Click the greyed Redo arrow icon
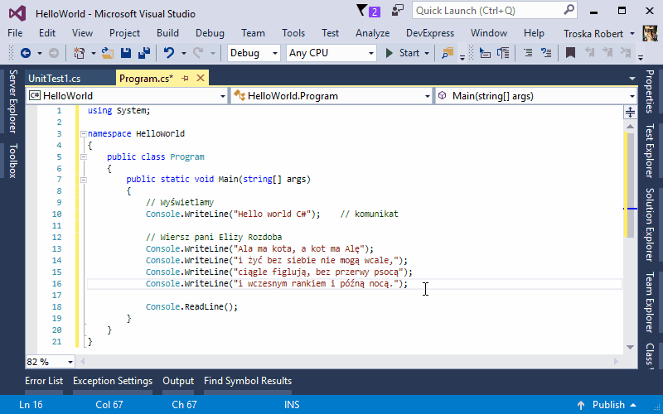 click(x=198, y=53)
